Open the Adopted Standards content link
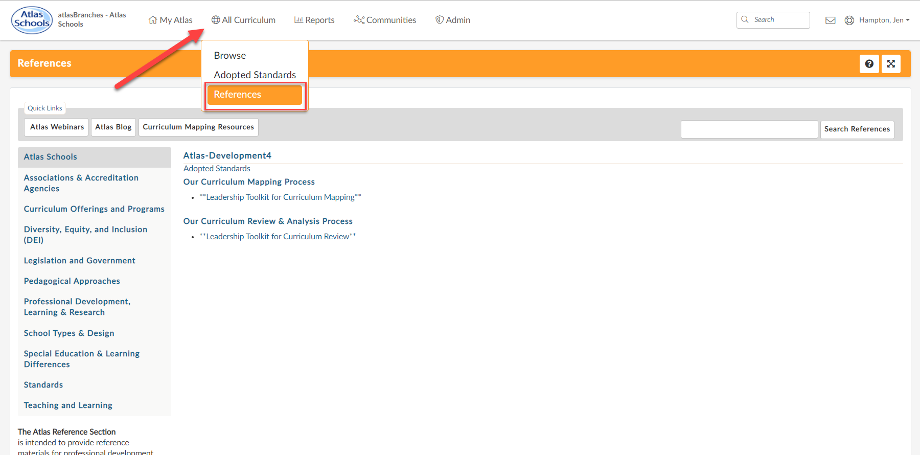 217,169
